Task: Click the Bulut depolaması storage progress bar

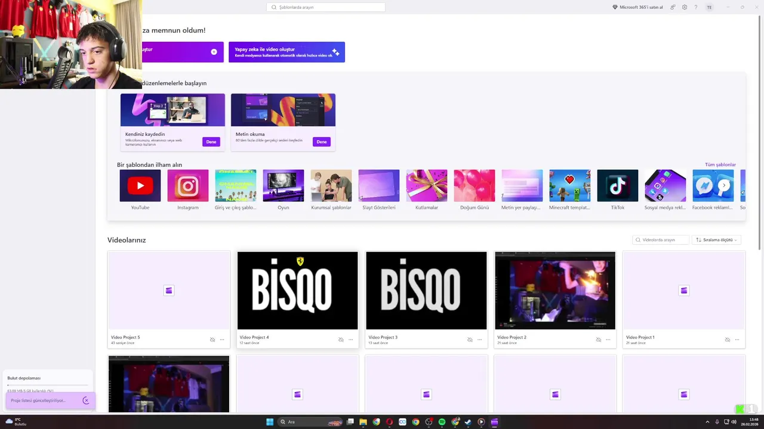Action: [48, 386]
